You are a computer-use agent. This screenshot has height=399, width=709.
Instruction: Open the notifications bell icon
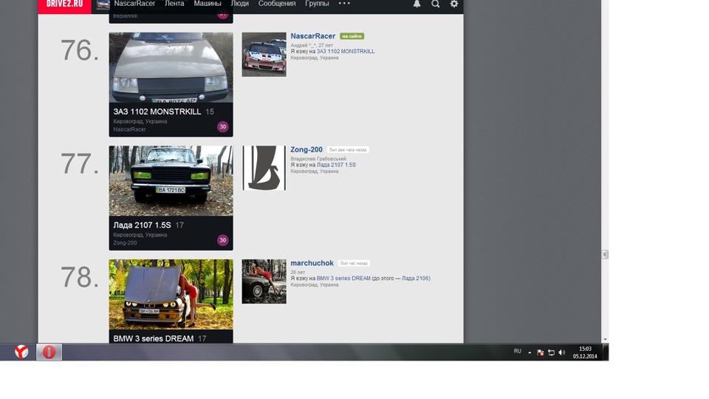[x=417, y=4]
